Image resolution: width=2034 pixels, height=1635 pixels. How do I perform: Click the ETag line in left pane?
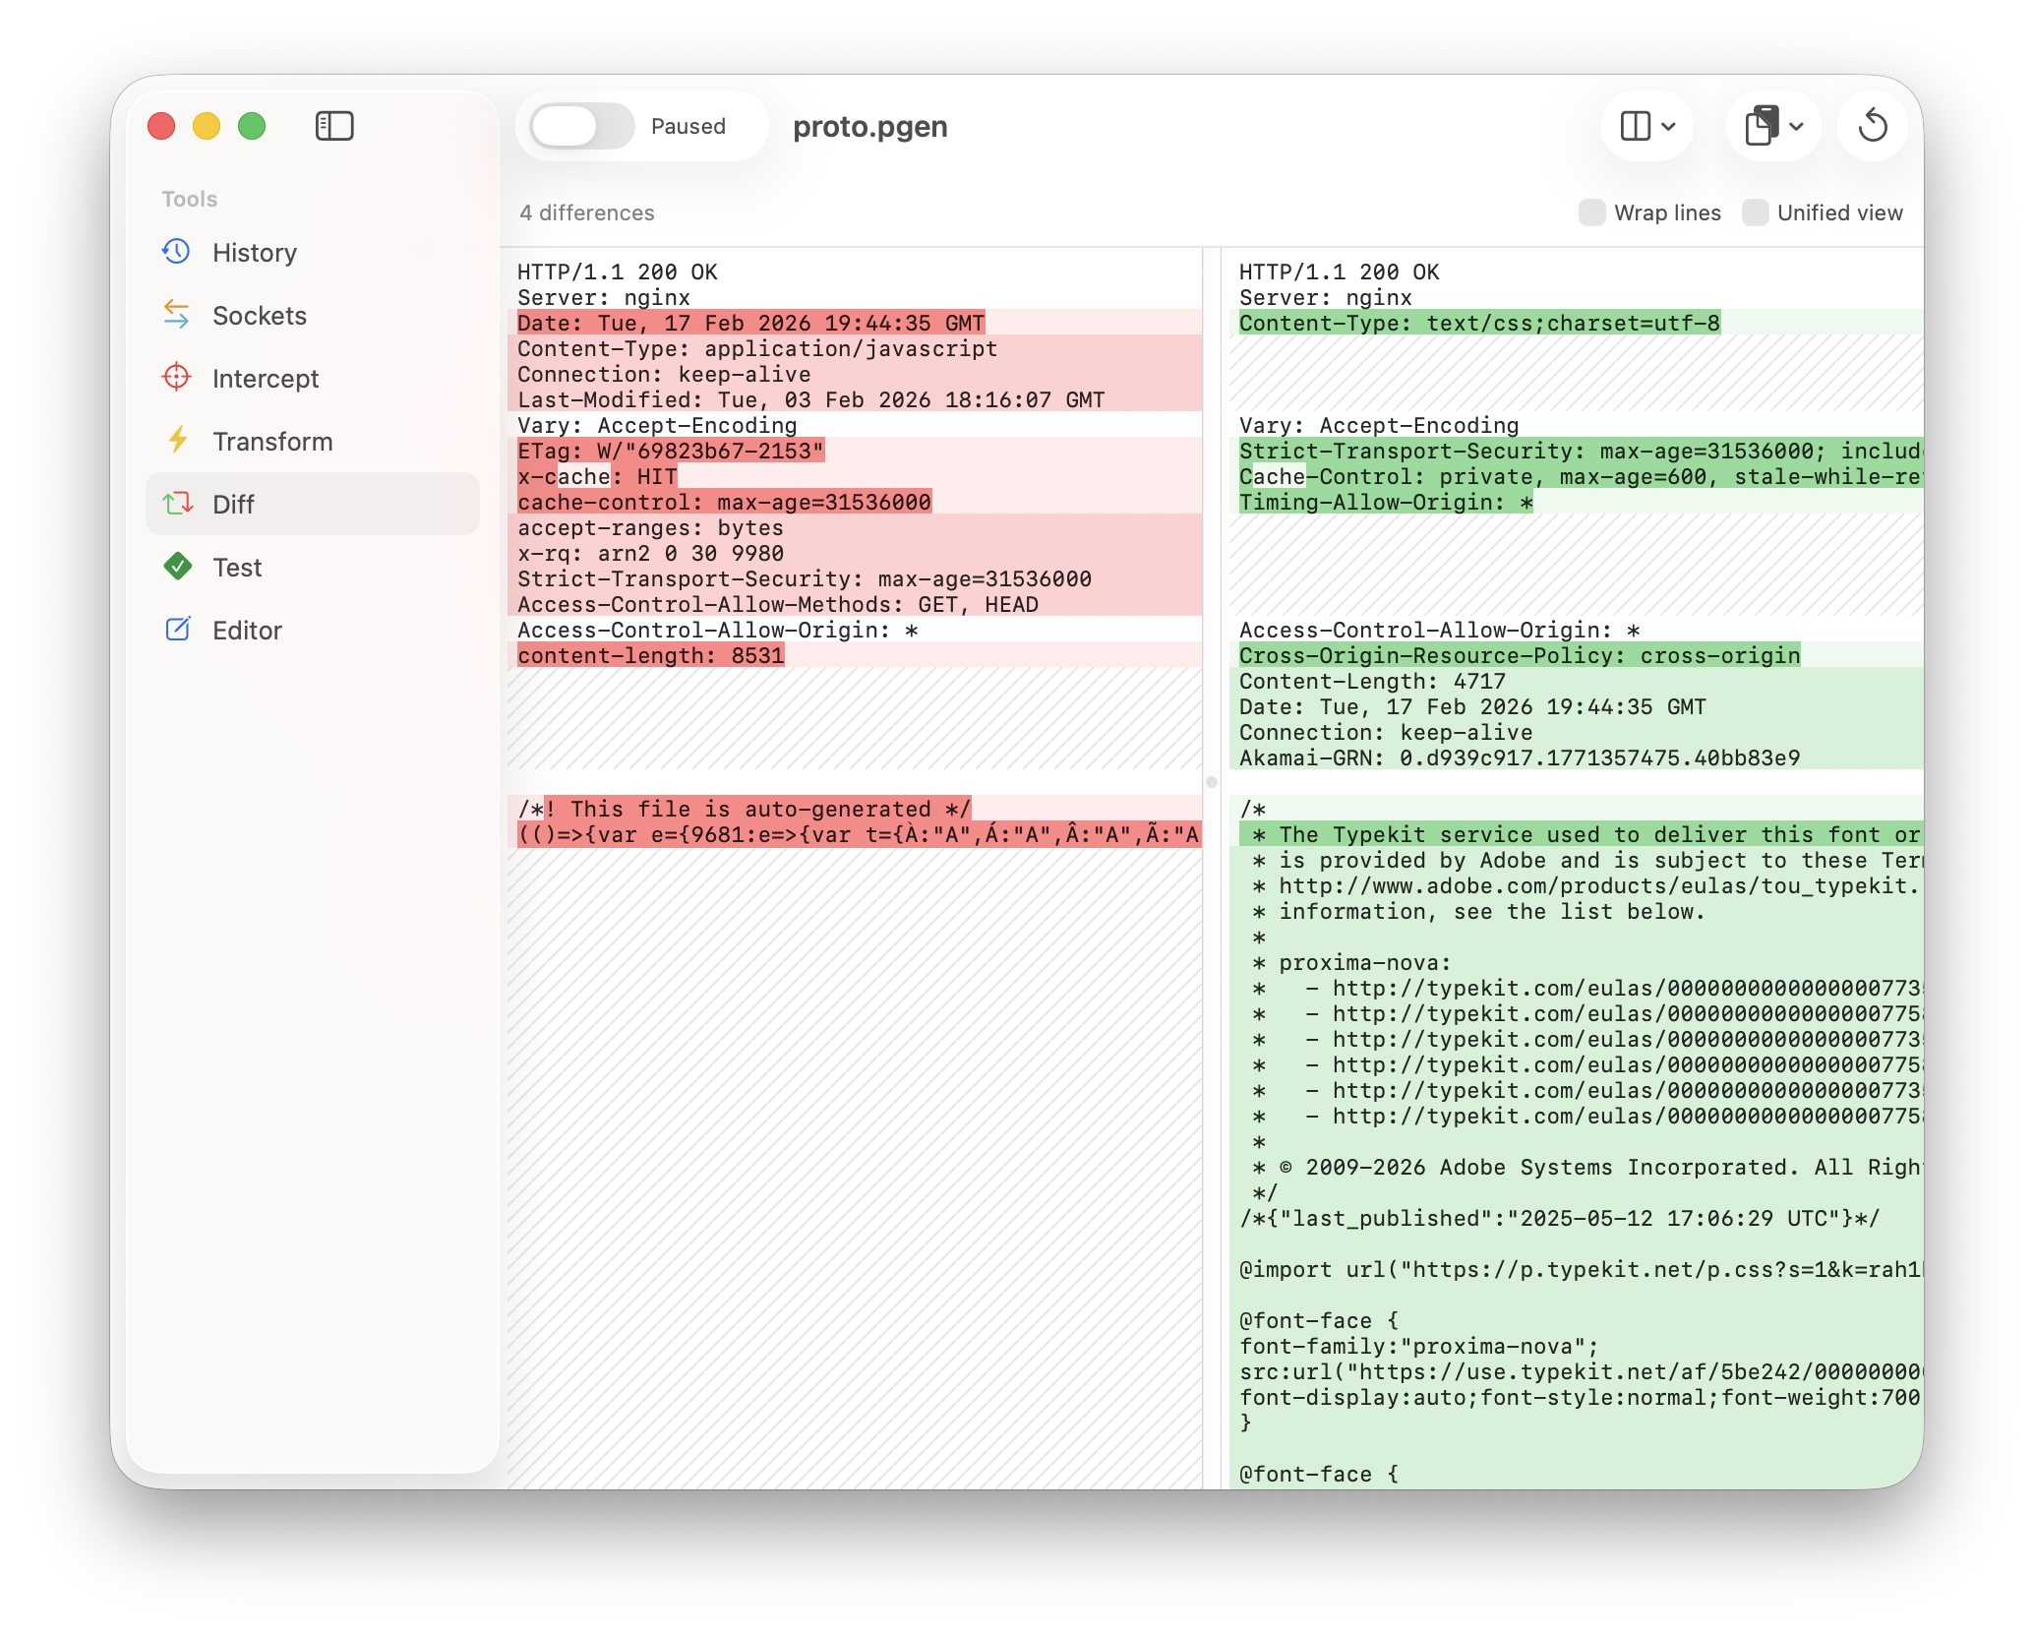click(x=671, y=451)
